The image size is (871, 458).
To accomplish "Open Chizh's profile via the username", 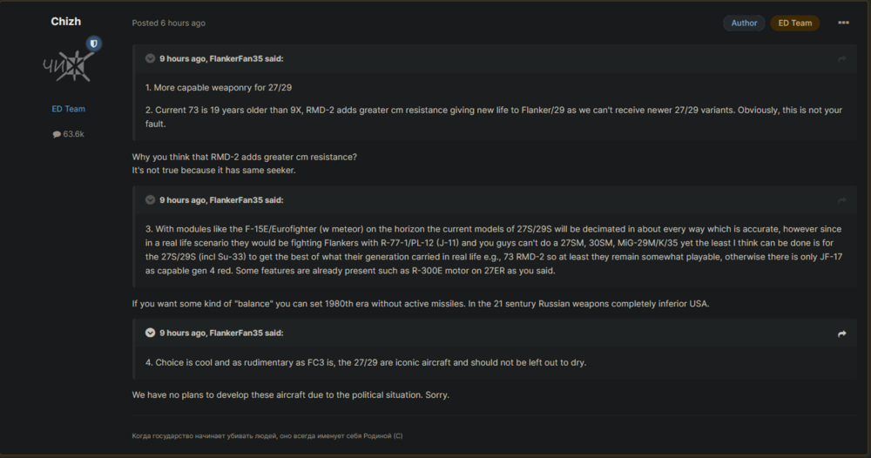I will [66, 22].
